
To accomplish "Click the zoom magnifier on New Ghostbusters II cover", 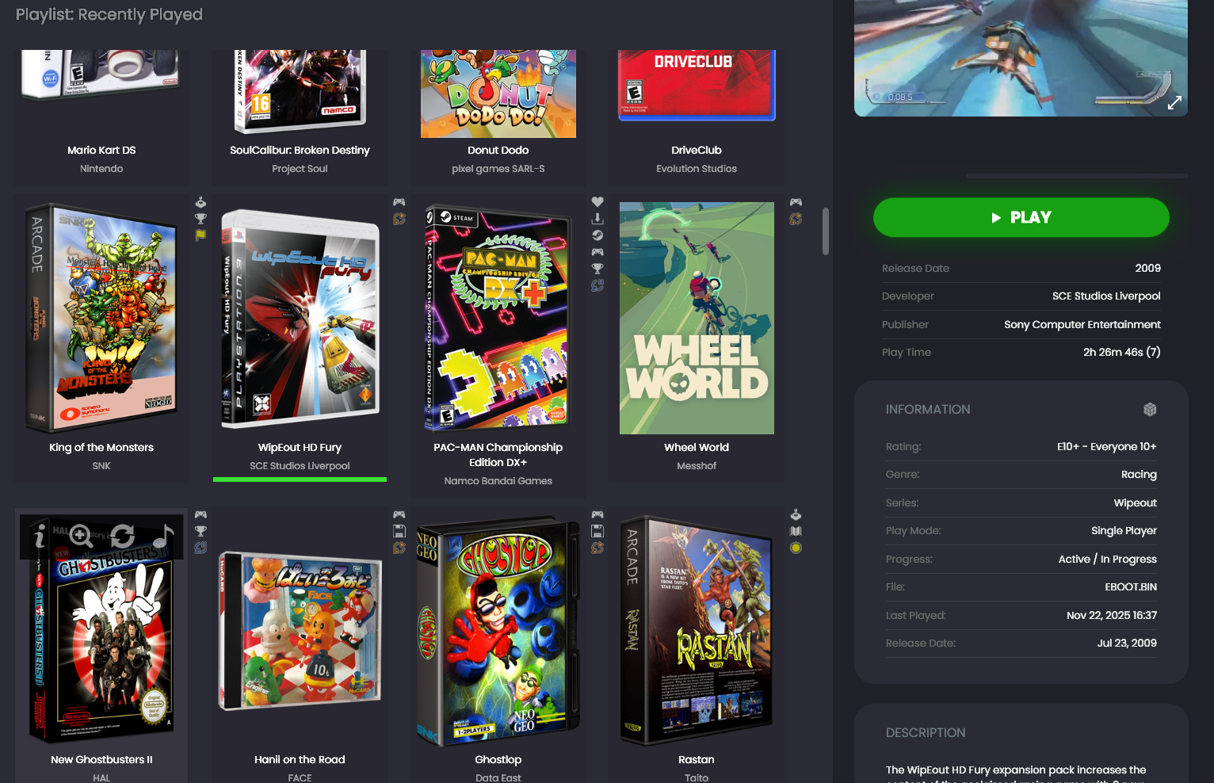I will pos(81,536).
